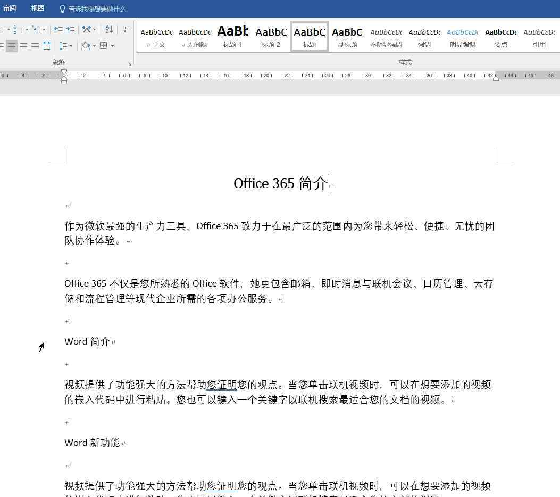This screenshot has height=497, width=560.
Task: Expand the bullet list dropdown arrow
Action: point(9,29)
